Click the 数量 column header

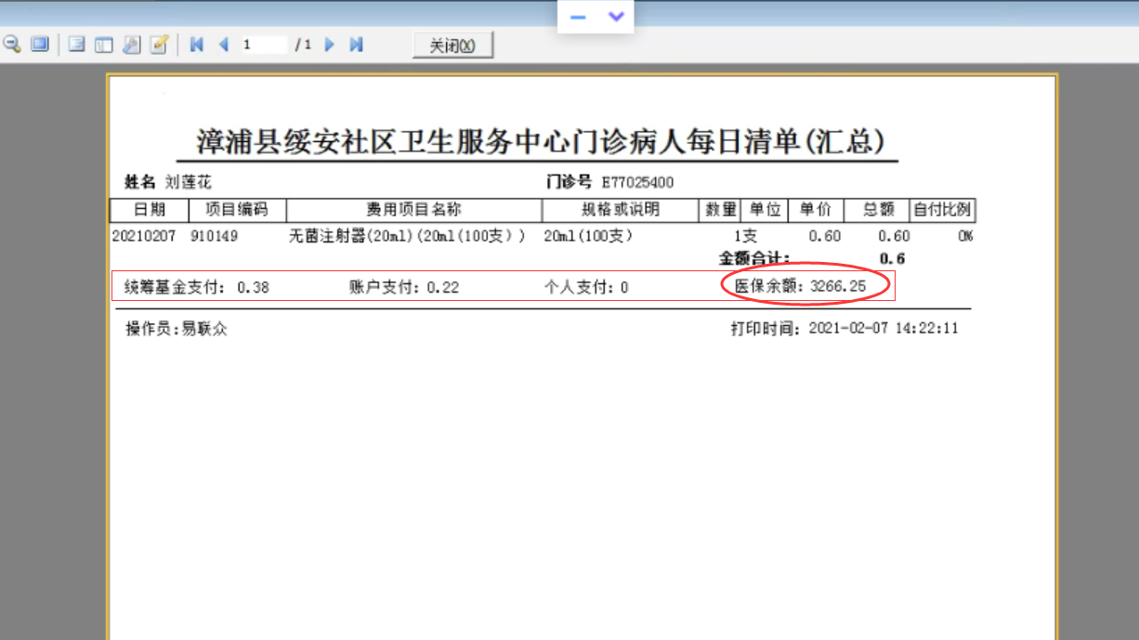pos(721,210)
